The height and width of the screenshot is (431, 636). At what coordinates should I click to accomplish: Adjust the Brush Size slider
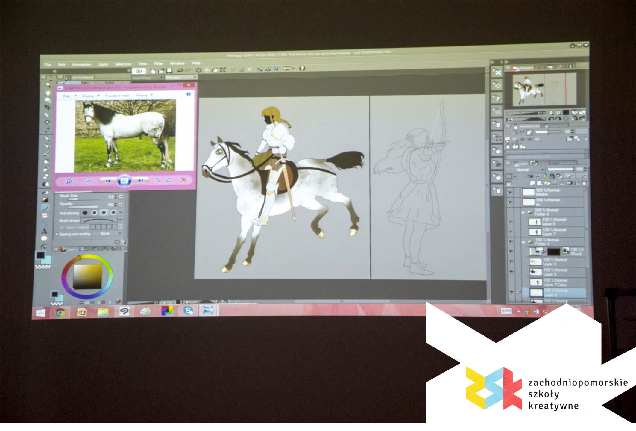(x=83, y=199)
